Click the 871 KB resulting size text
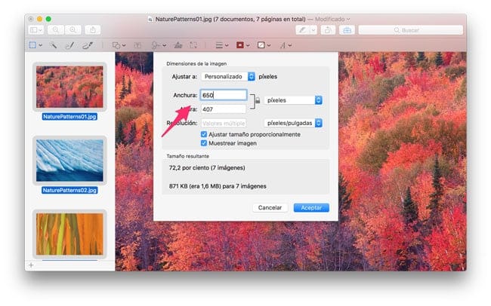 click(x=218, y=186)
